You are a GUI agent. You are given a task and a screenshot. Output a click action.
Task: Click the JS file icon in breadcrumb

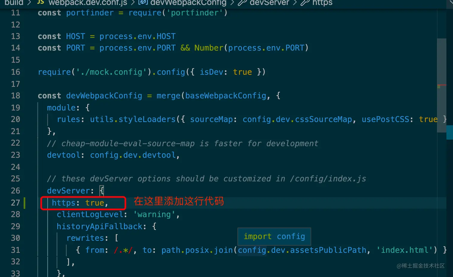pyautogui.click(x=40, y=2)
